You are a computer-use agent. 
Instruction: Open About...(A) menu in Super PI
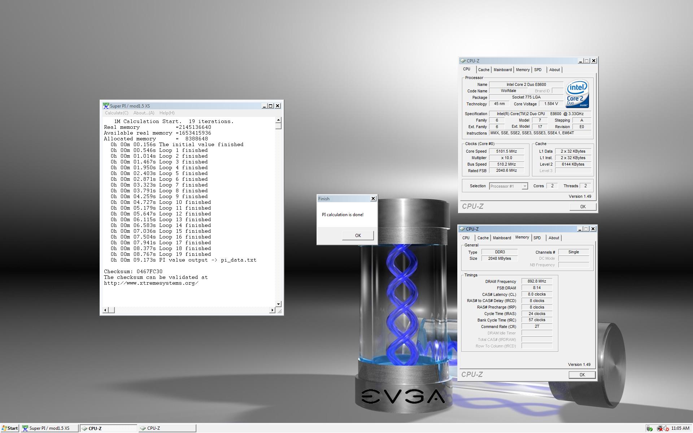pos(144,113)
